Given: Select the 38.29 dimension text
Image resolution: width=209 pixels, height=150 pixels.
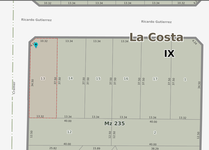Looking at the screenshot, I should click(x=155, y=148).
